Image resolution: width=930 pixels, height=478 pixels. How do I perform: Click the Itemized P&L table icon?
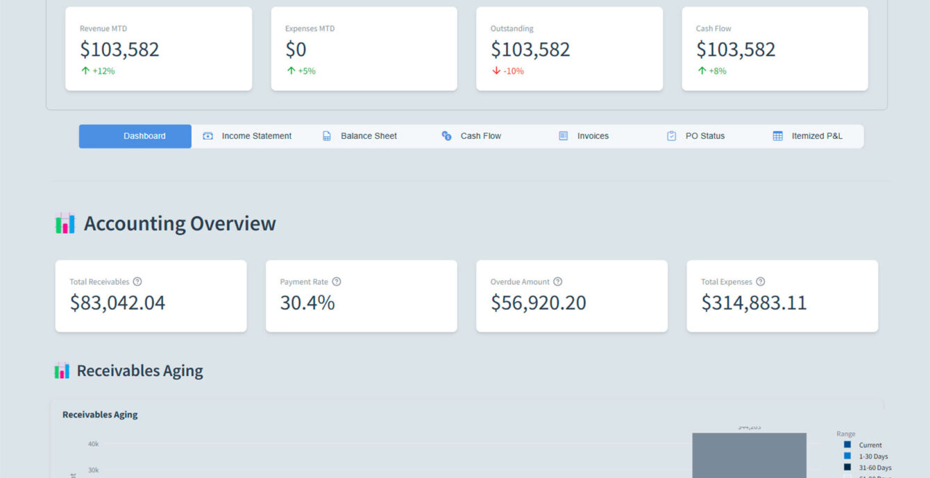(x=777, y=136)
